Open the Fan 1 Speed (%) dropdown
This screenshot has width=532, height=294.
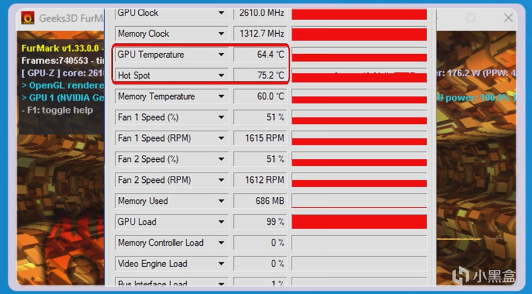point(172,117)
